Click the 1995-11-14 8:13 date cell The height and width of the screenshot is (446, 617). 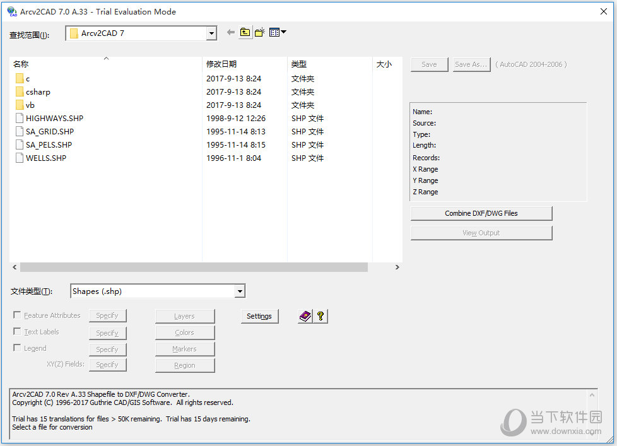coord(236,132)
